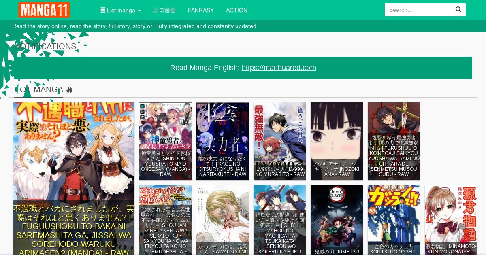The width and height of the screenshot is (486, 255).
Task: Open Kawai-sou ni manga thumbnail
Action: pos(222,220)
